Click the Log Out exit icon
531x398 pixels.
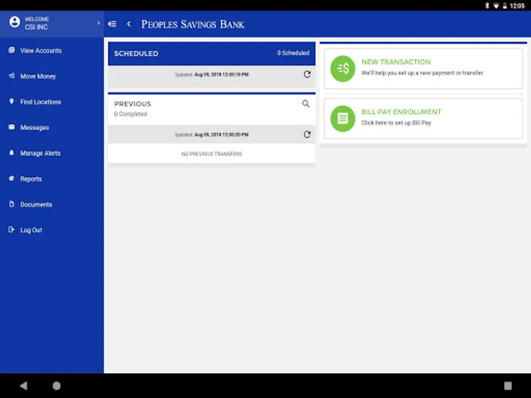12,230
